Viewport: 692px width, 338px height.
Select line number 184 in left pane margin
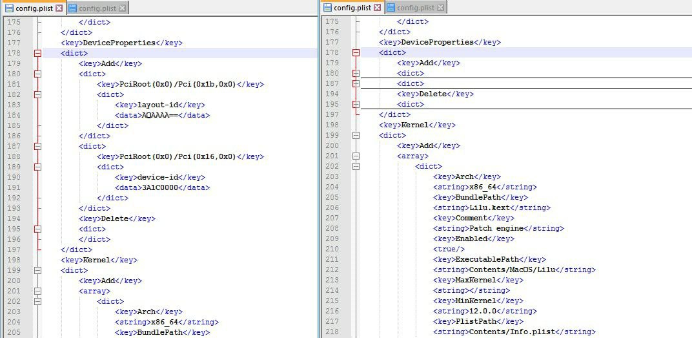[x=14, y=115]
